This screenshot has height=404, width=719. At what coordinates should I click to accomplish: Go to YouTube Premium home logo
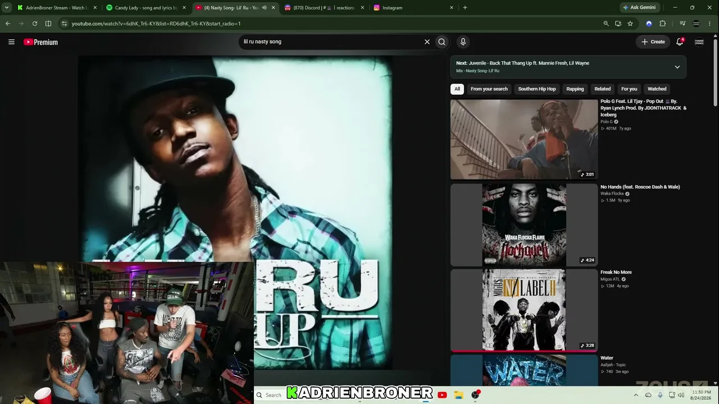click(40, 42)
